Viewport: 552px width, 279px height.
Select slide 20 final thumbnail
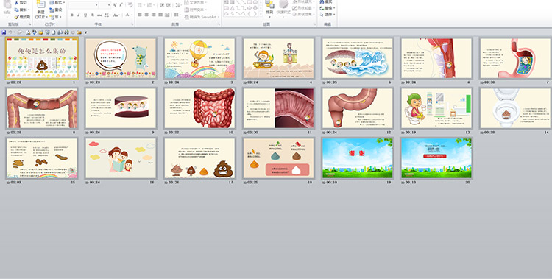(x=436, y=158)
